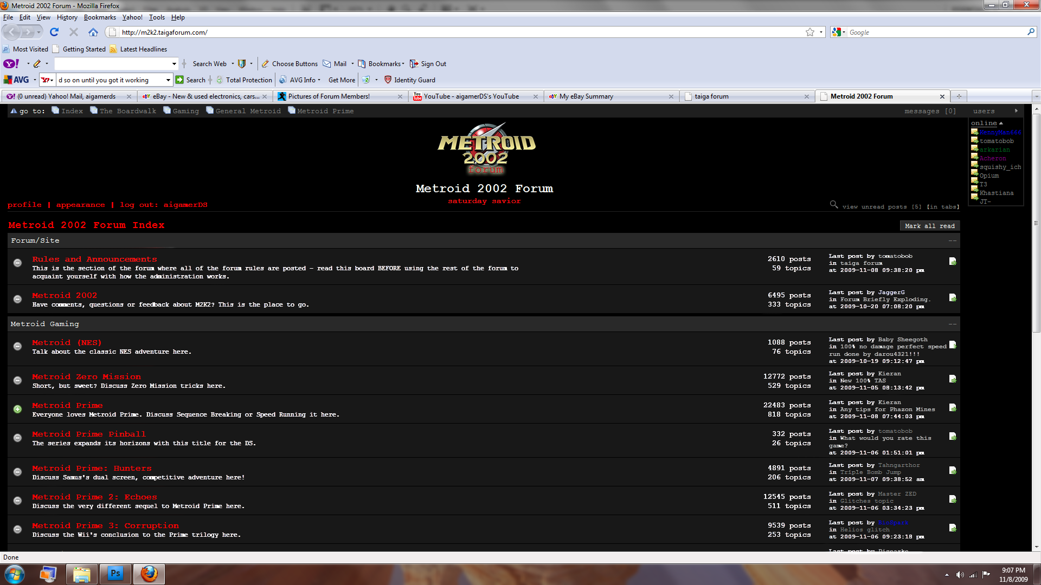
Task: Open the AVG search field dropdown arrow
Action: tap(168, 80)
